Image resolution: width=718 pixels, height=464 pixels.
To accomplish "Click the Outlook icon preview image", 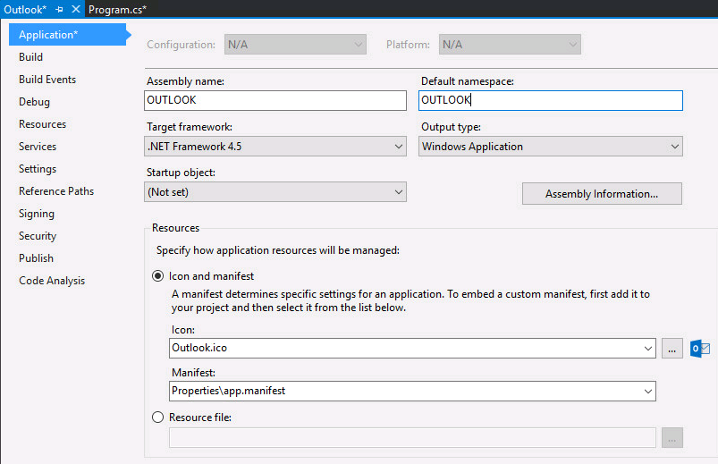I will (700, 349).
